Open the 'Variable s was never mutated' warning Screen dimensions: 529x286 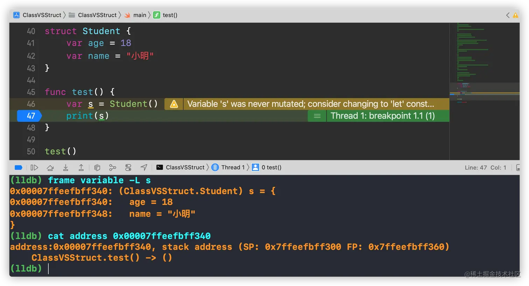(x=311, y=104)
